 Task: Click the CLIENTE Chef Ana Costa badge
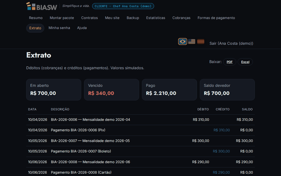click(123, 6)
